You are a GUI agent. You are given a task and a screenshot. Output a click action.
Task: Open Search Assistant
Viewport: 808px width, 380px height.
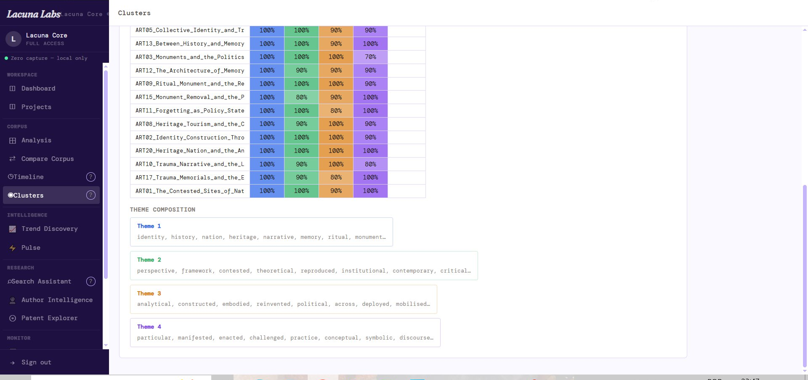(x=51, y=281)
